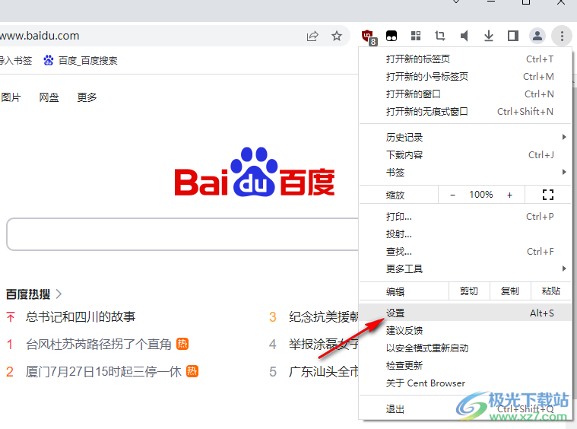Select 建议反馈 menu item
Viewport: 577px width, 429px height.
point(464,331)
